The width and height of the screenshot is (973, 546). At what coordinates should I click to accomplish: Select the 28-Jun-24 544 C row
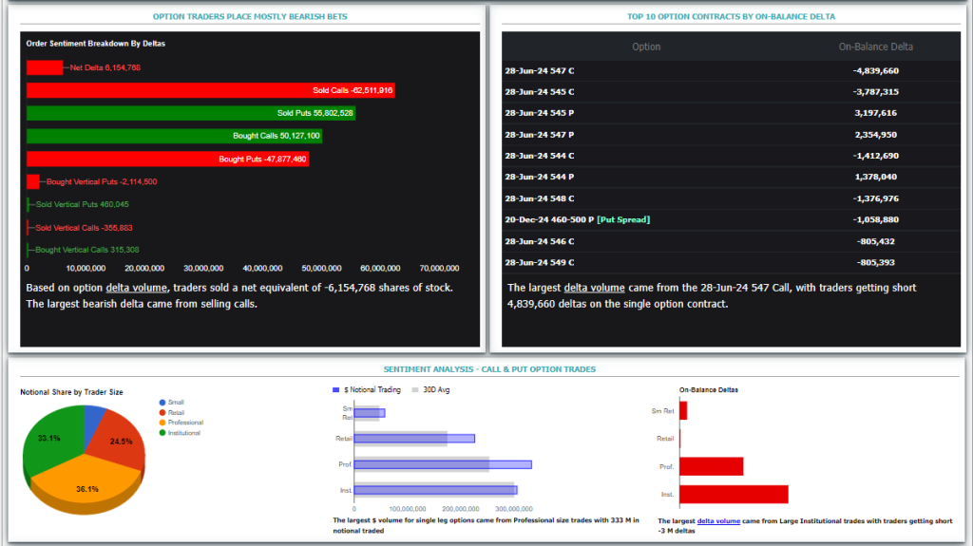point(731,156)
